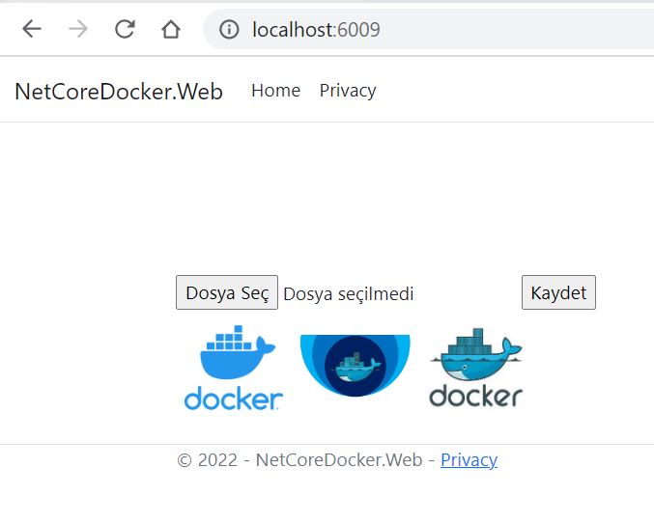View site information icon beside the URL
The width and height of the screenshot is (654, 523).
tap(229, 30)
